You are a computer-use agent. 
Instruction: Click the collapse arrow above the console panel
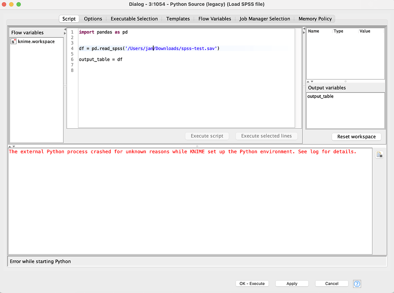(10, 146)
